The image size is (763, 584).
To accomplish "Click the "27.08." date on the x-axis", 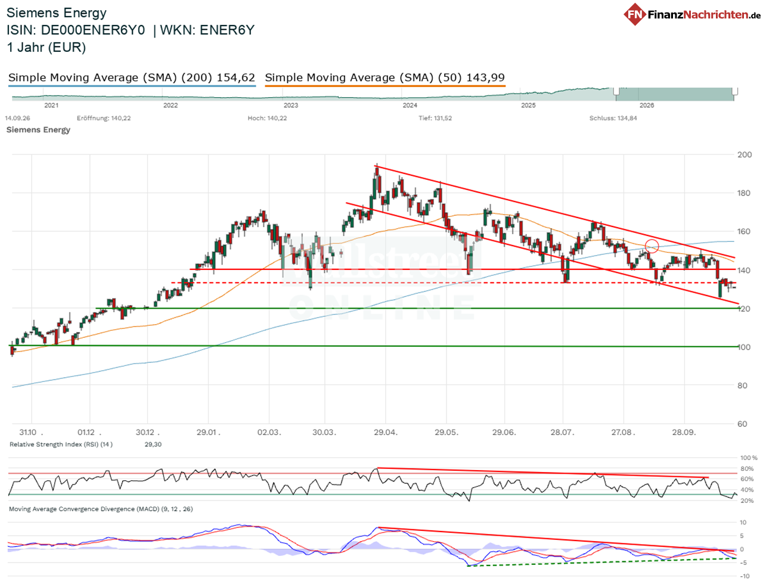I will [x=623, y=432].
